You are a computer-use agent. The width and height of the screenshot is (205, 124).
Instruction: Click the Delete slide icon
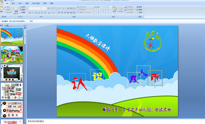pyautogui.click(x=21, y=13)
